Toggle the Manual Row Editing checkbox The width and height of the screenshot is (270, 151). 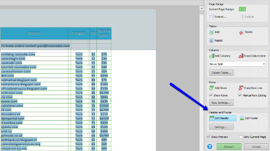click(x=240, y=95)
